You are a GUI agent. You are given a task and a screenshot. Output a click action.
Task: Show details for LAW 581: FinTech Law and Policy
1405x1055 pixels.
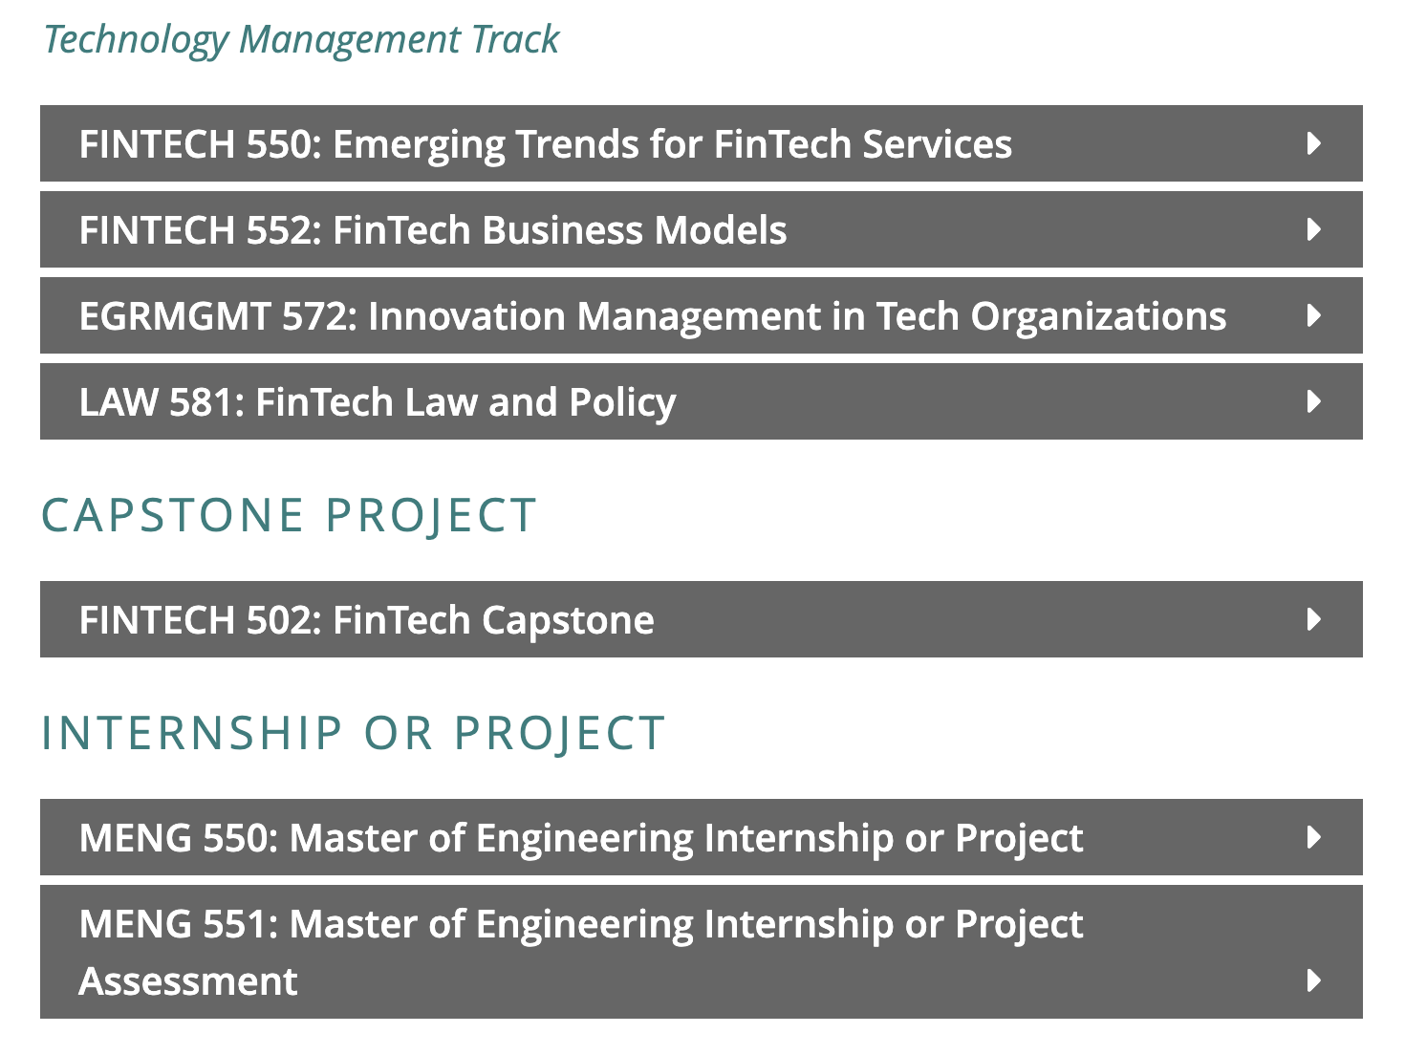point(702,401)
